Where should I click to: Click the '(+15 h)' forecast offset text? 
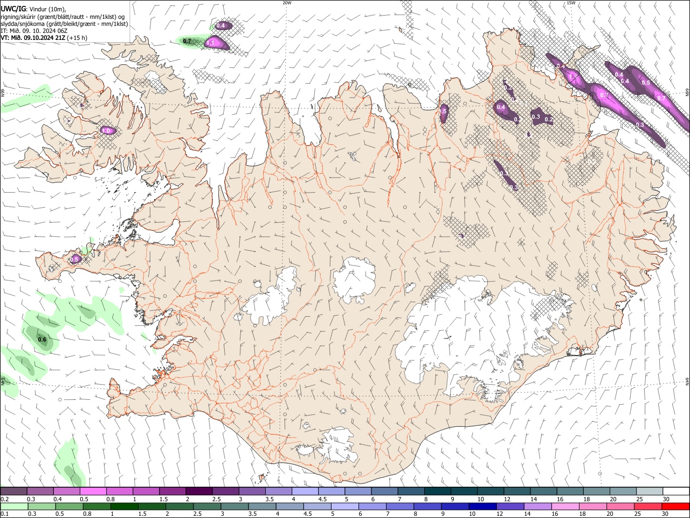[77, 38]
